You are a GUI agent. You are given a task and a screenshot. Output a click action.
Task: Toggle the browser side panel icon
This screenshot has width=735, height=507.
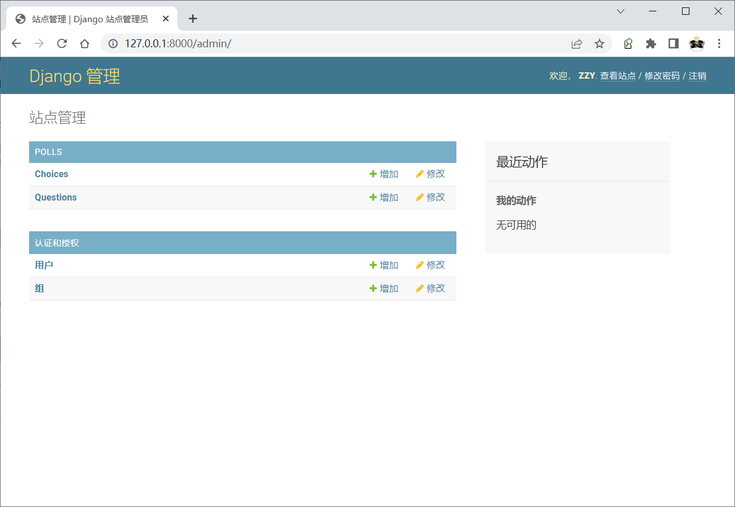coord(673,44)
